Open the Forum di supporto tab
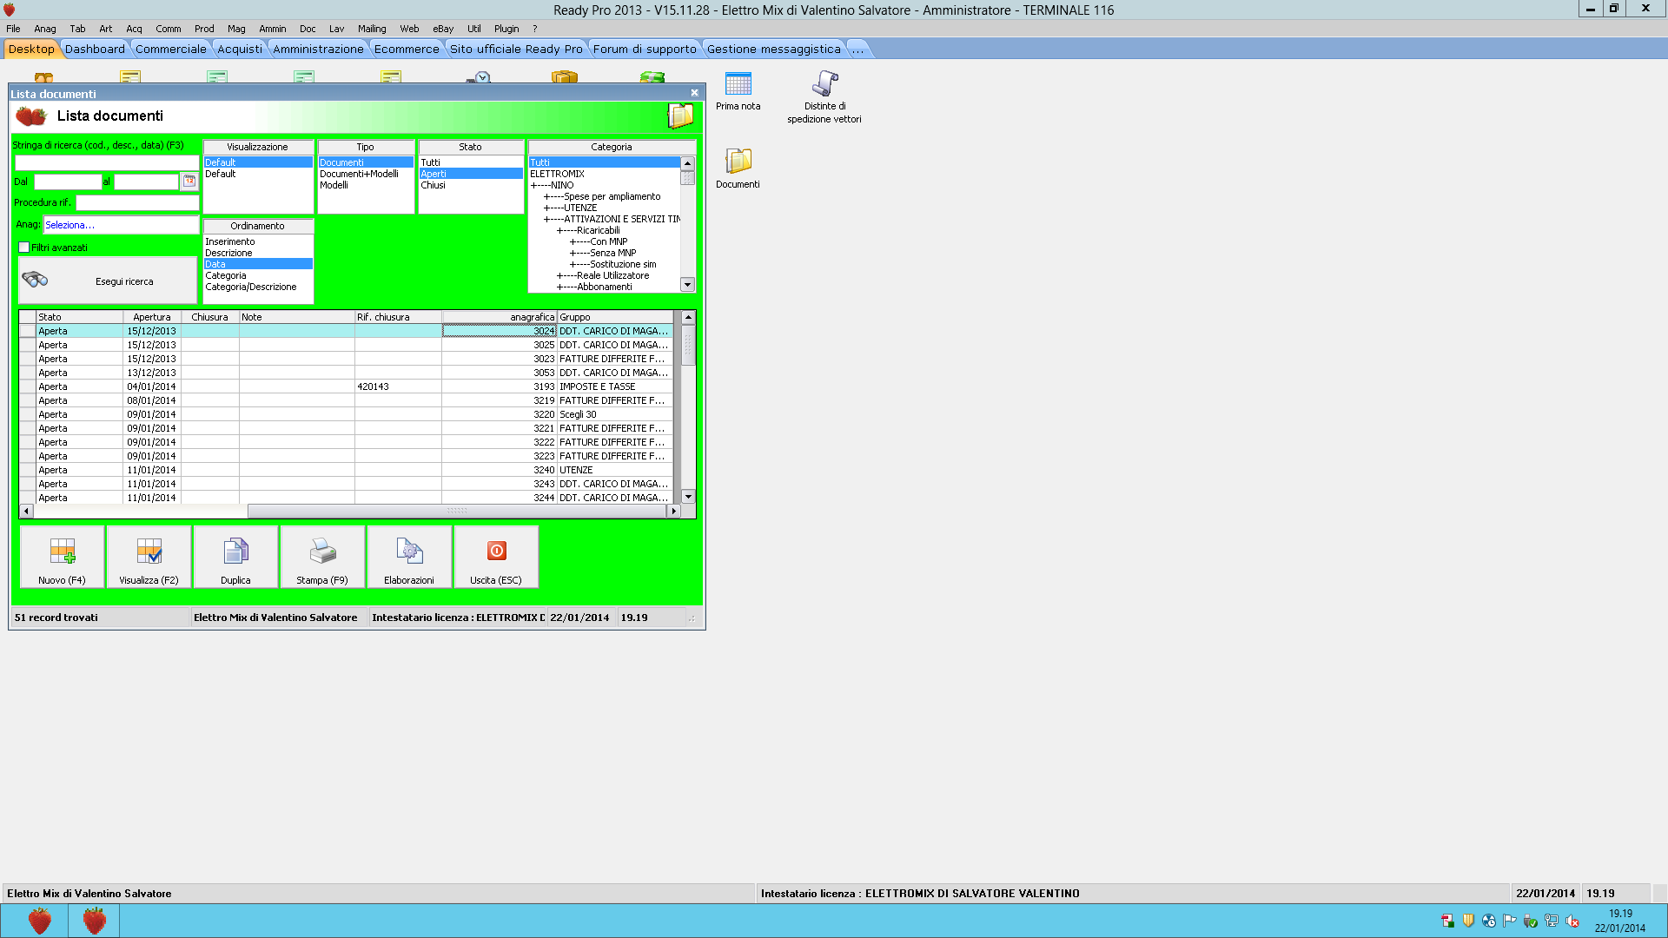 coord(645,50)
